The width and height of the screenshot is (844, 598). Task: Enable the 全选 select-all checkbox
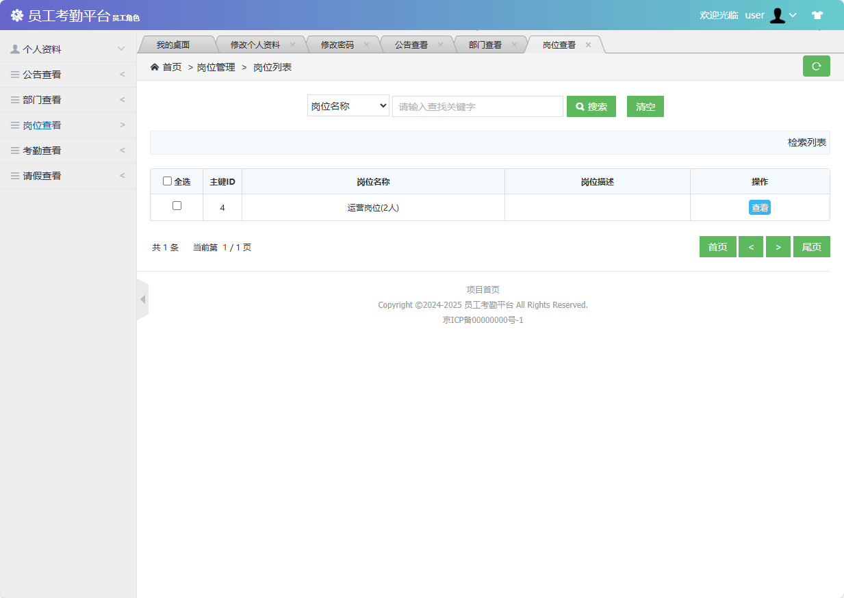pyautogui.click(x=167, y=181)
